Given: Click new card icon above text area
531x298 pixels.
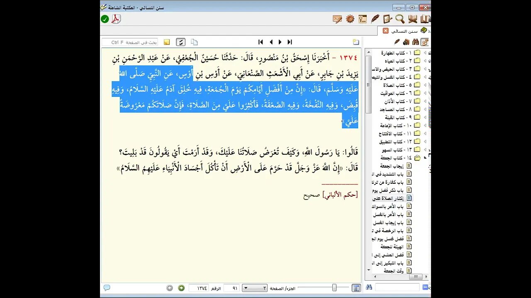Looking at the screenshot, I should [x=356, y=42].
